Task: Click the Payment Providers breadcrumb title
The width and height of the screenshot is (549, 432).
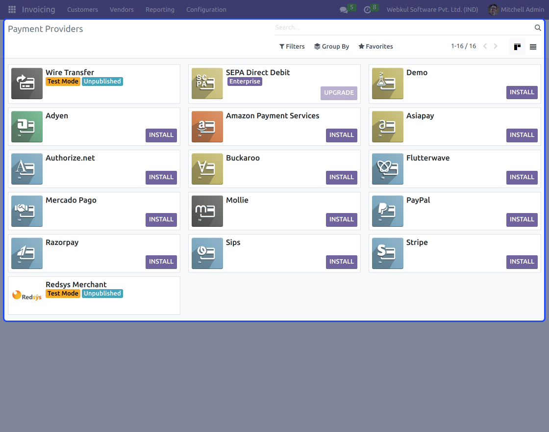Action: (46, 29)
